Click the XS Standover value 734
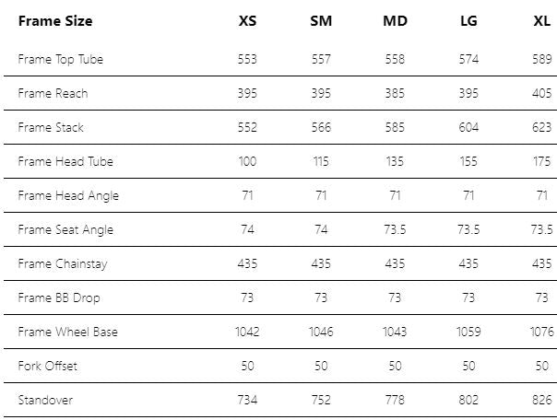This screenshot has height=420, width=557. (x=247, y=401)
